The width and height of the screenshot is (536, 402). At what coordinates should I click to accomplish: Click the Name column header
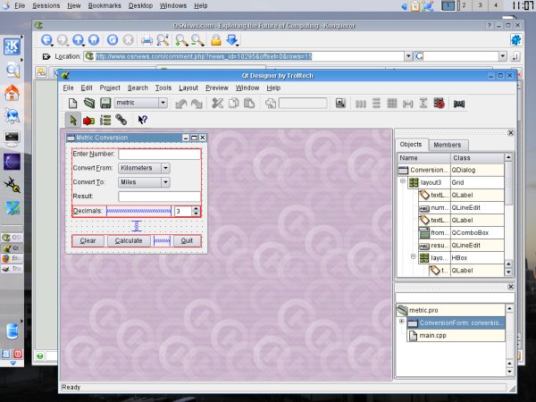(423, 158)
